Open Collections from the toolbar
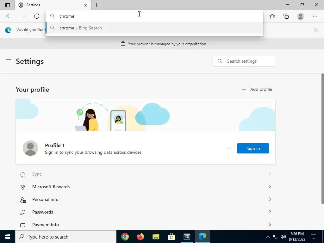324x243 pixels. point(286,16)
